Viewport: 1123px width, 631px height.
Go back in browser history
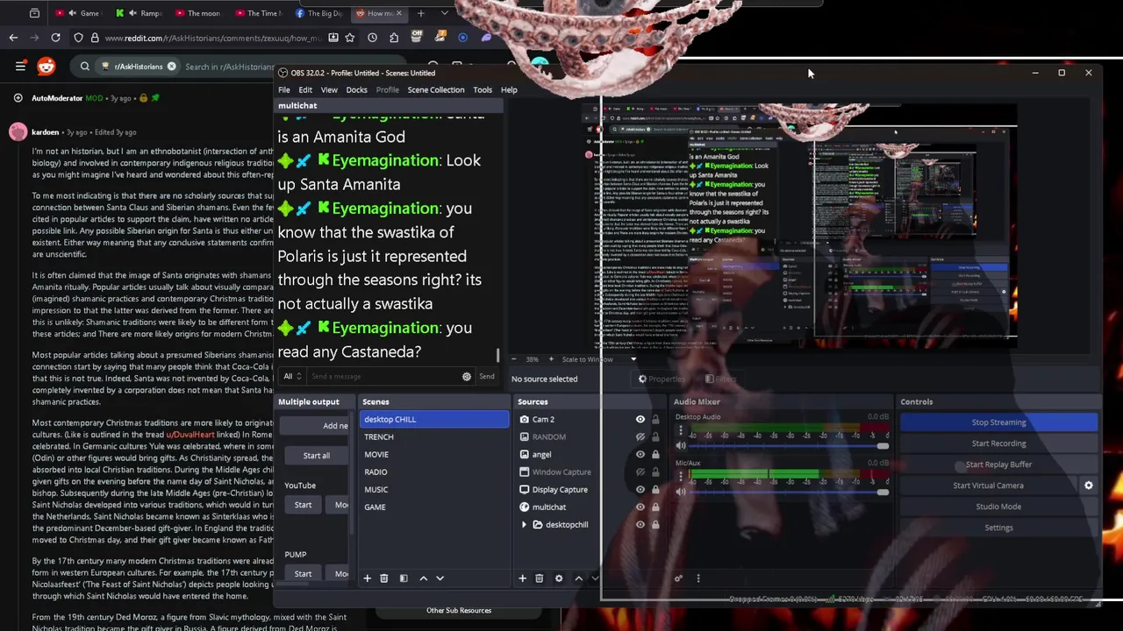click(x=13, y=38)
